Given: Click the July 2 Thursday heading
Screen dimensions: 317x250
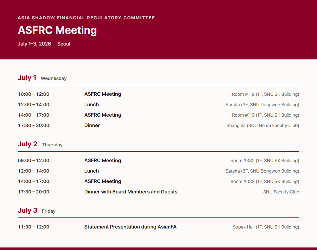Looking at the screenshot, I should 40,144.
